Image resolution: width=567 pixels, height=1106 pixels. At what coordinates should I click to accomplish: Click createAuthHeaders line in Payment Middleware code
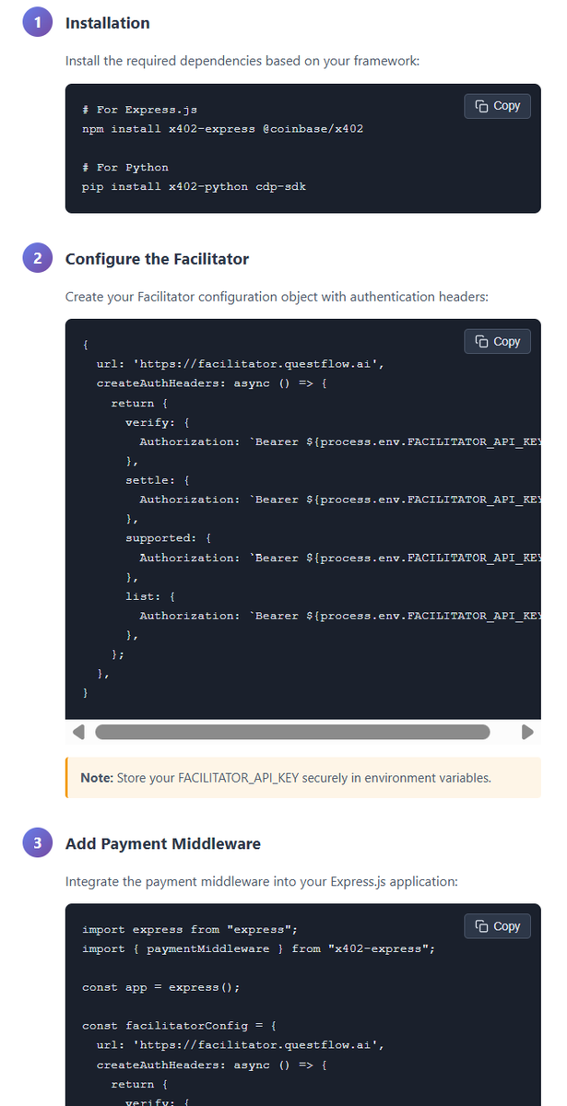tap(212, 1065)
